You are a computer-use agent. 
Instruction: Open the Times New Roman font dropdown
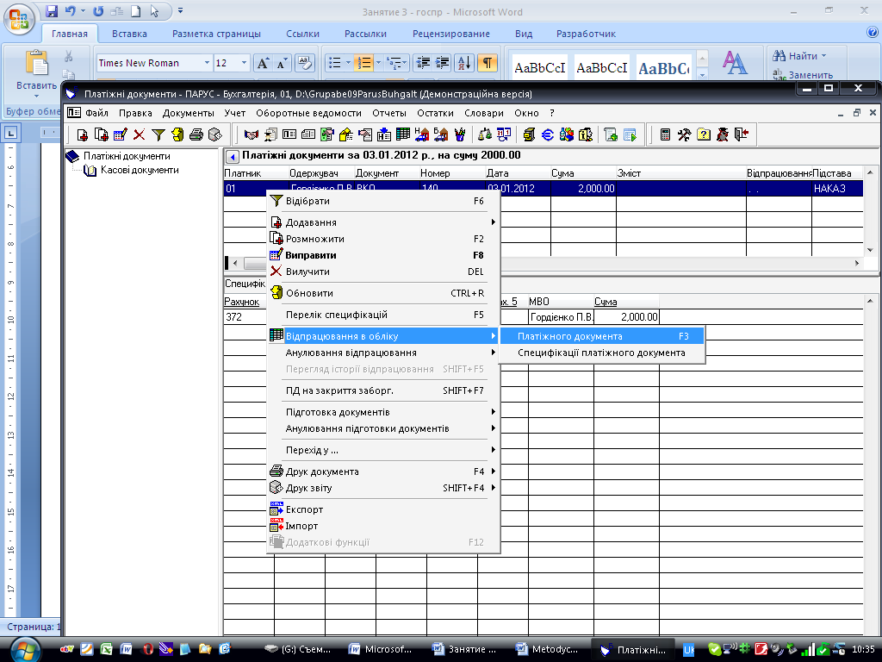(x=207, y=63)
